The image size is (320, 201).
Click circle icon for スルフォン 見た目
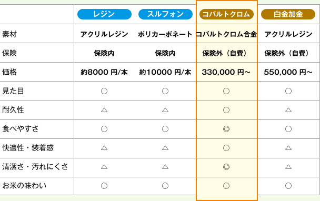(x=165, y=91)
